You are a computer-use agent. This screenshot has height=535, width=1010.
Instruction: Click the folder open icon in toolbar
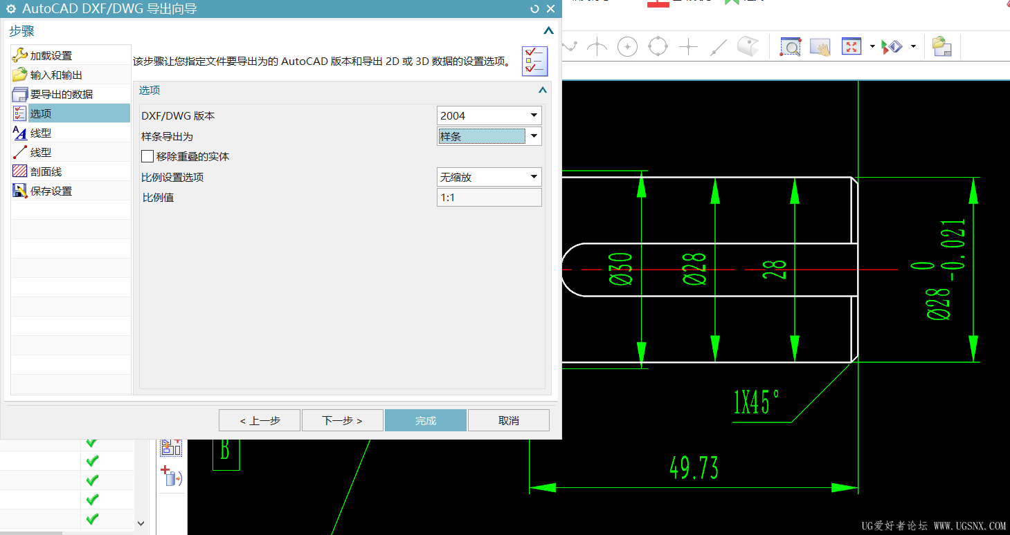tap(941, 46)
